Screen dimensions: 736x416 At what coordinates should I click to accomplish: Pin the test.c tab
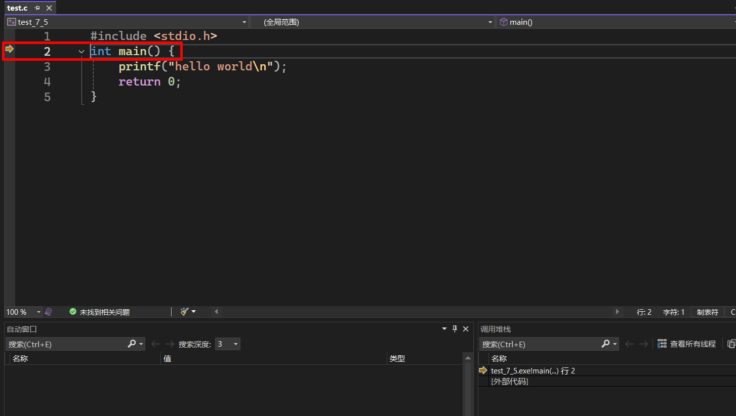[x=37, y=8]
